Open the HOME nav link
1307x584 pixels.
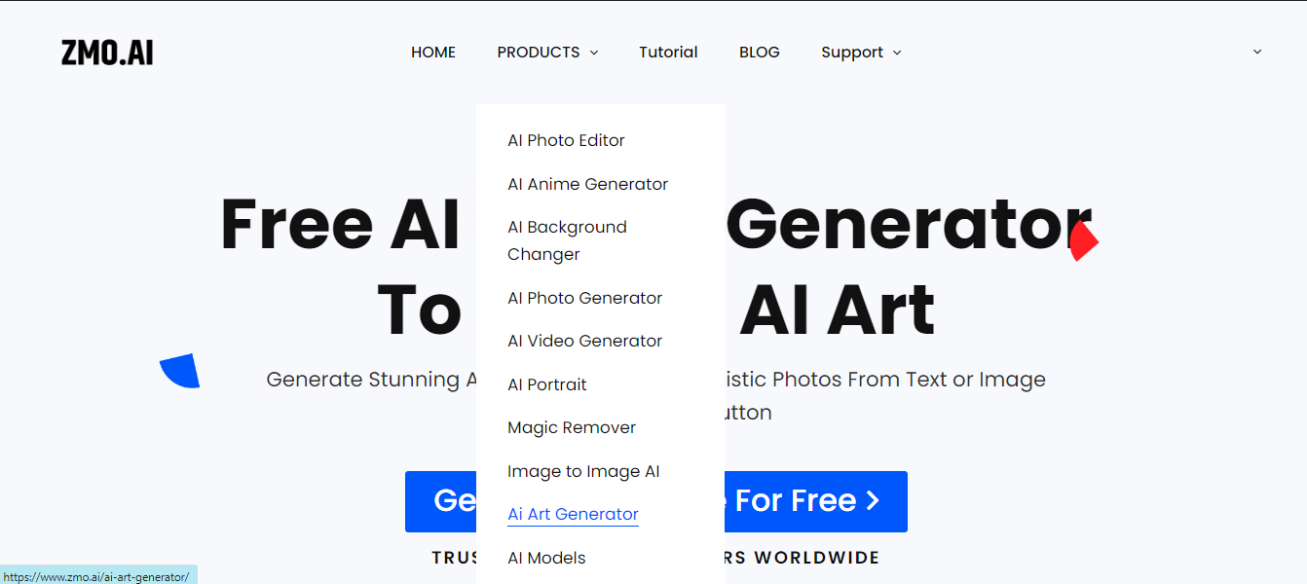(433, 53)
